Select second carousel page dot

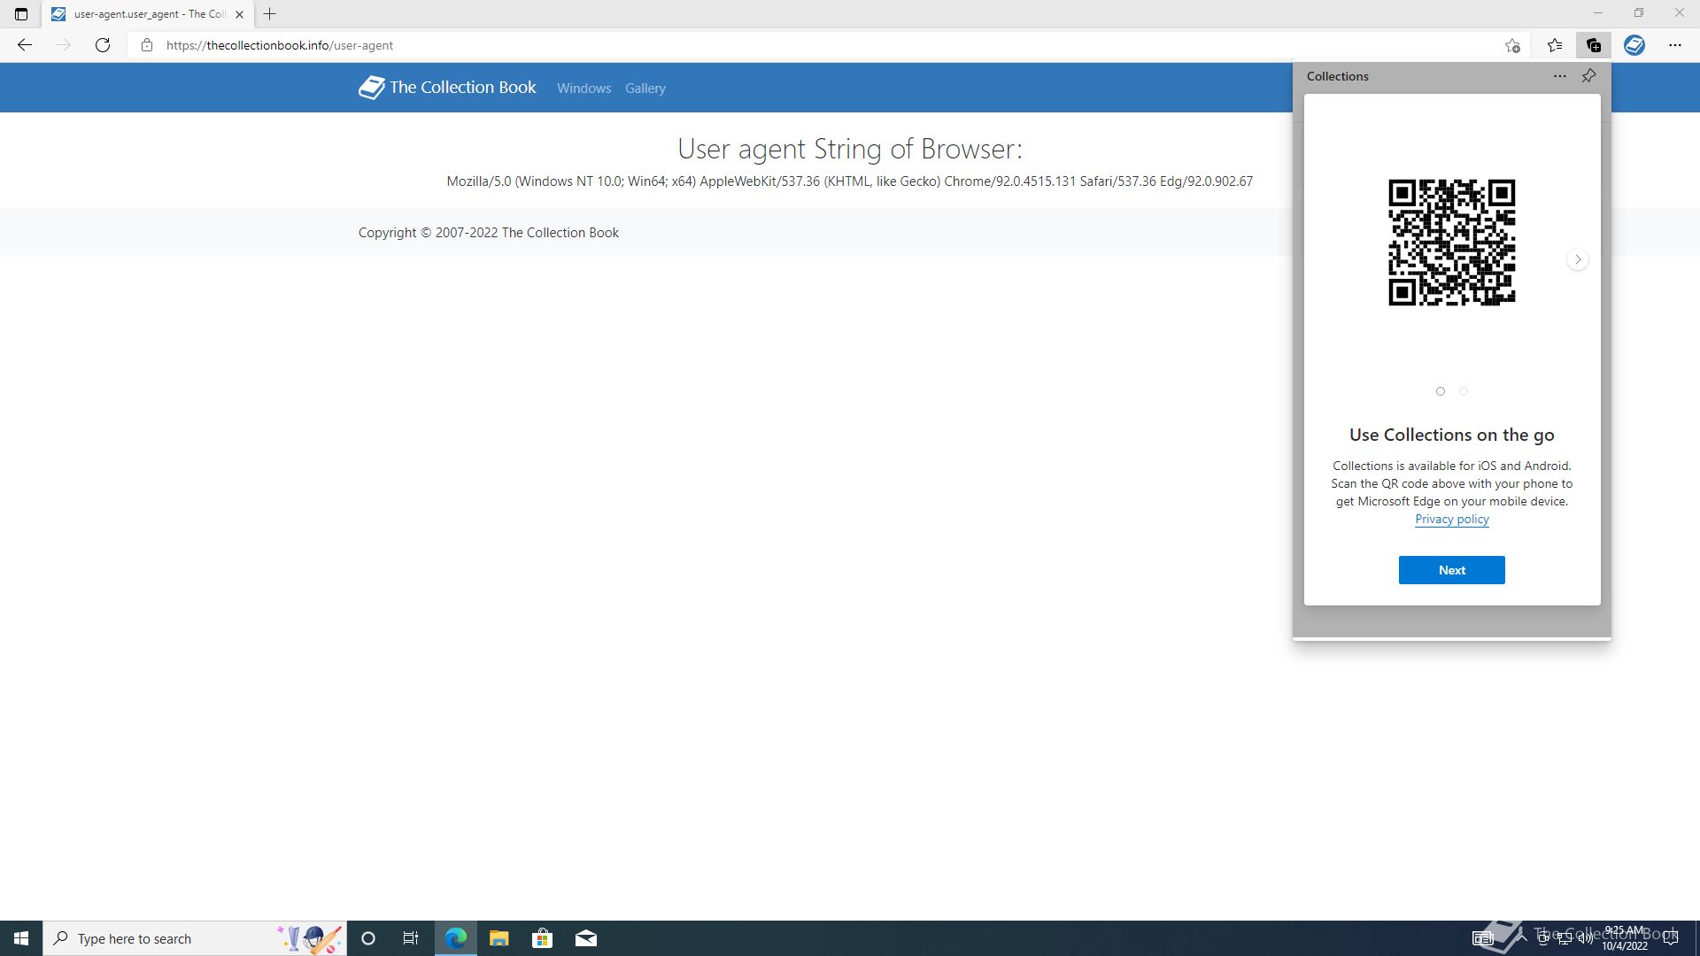click(1464, 391)
